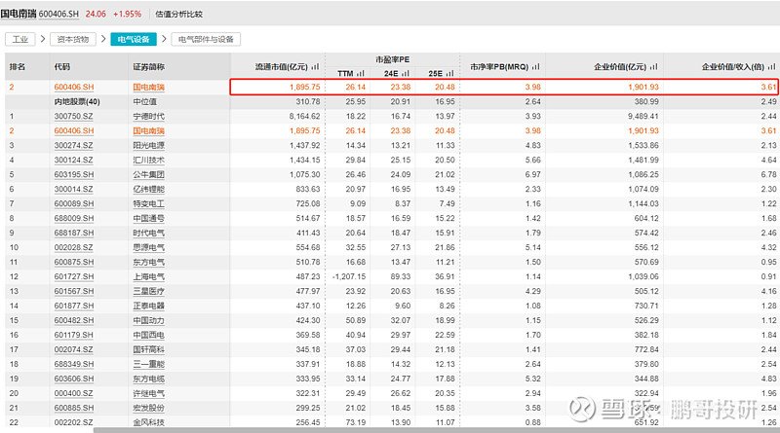Viewport: 780px width, 433px height.
Task: Open stock code 601567.SH link
Action: click(74, 291)
